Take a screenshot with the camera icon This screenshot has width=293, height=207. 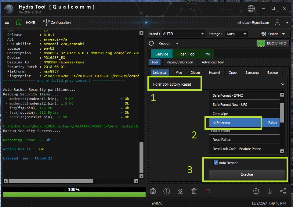click(180, 191)
